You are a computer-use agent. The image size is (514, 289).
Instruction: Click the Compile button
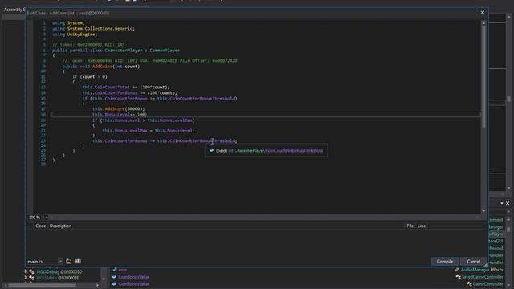click(444, 262)
